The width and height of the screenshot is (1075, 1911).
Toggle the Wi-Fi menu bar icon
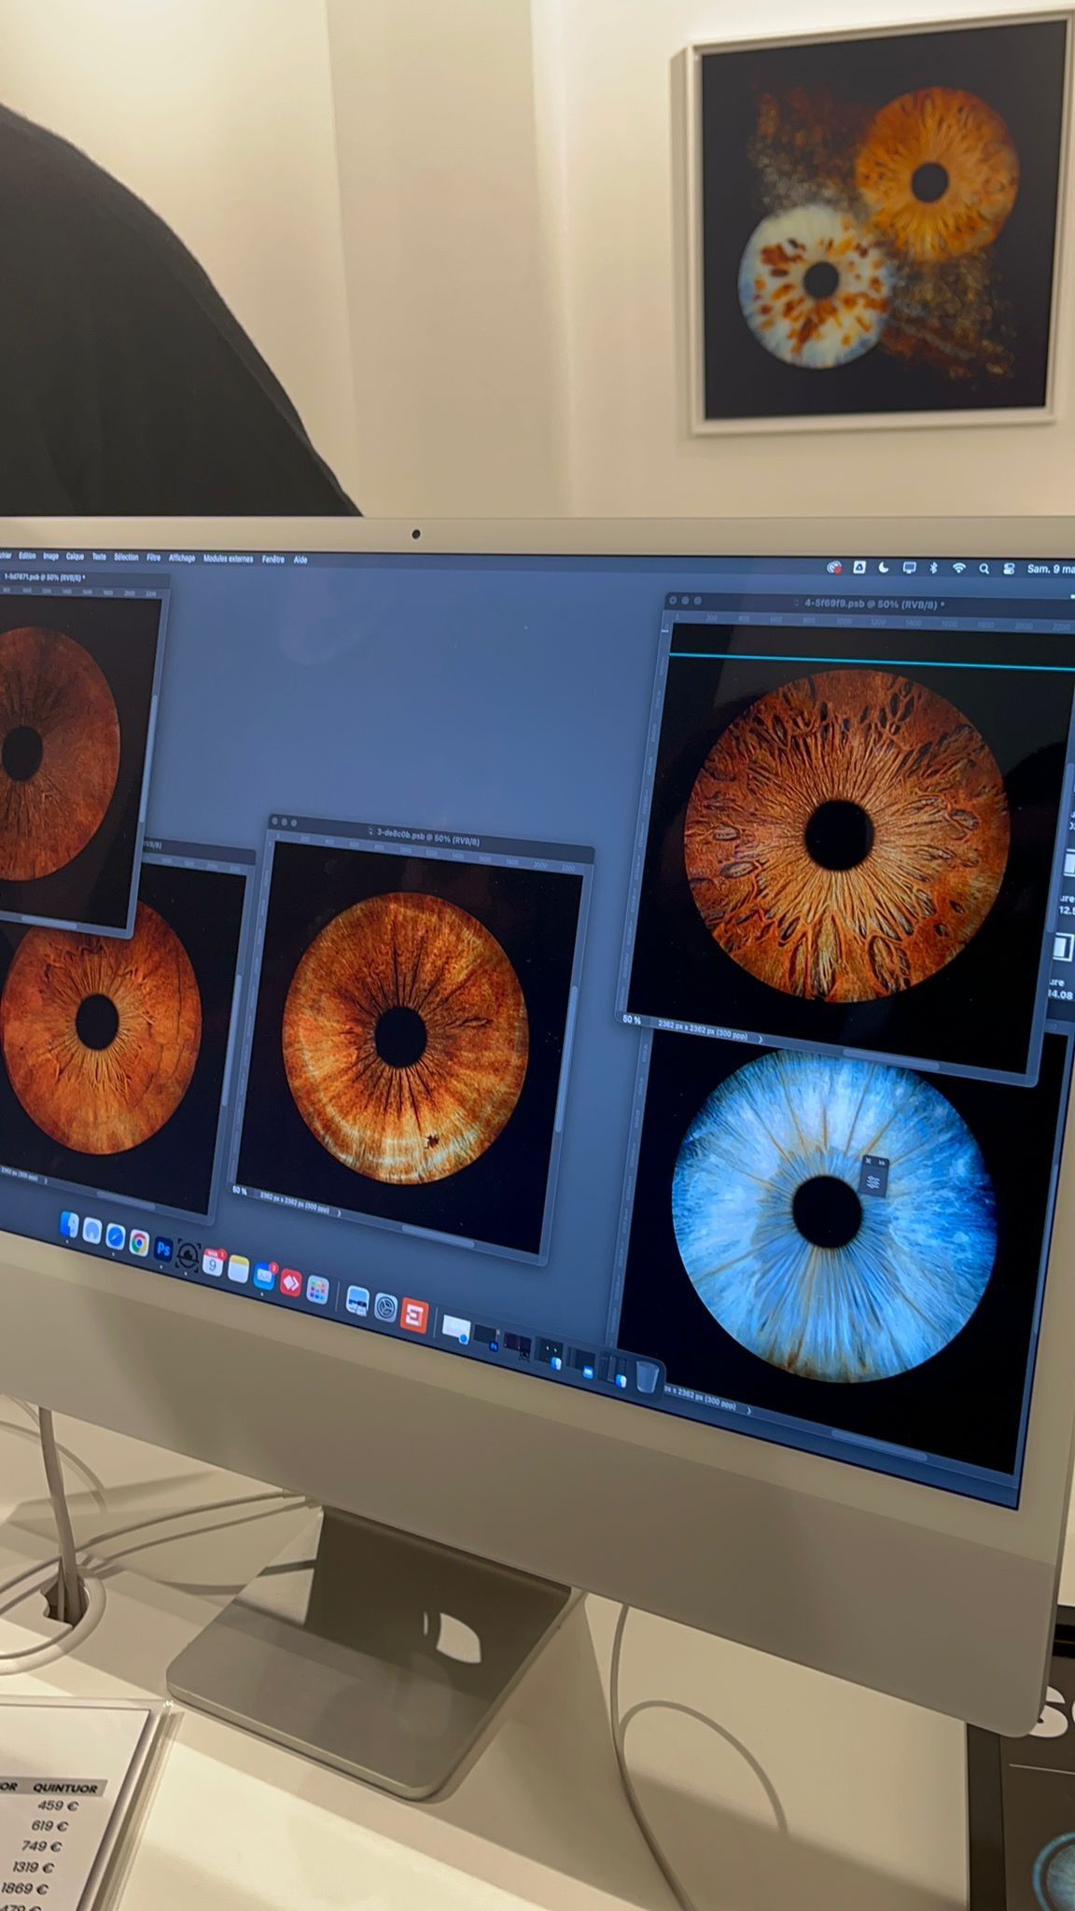pyautogui.click(x=958, y=568)
